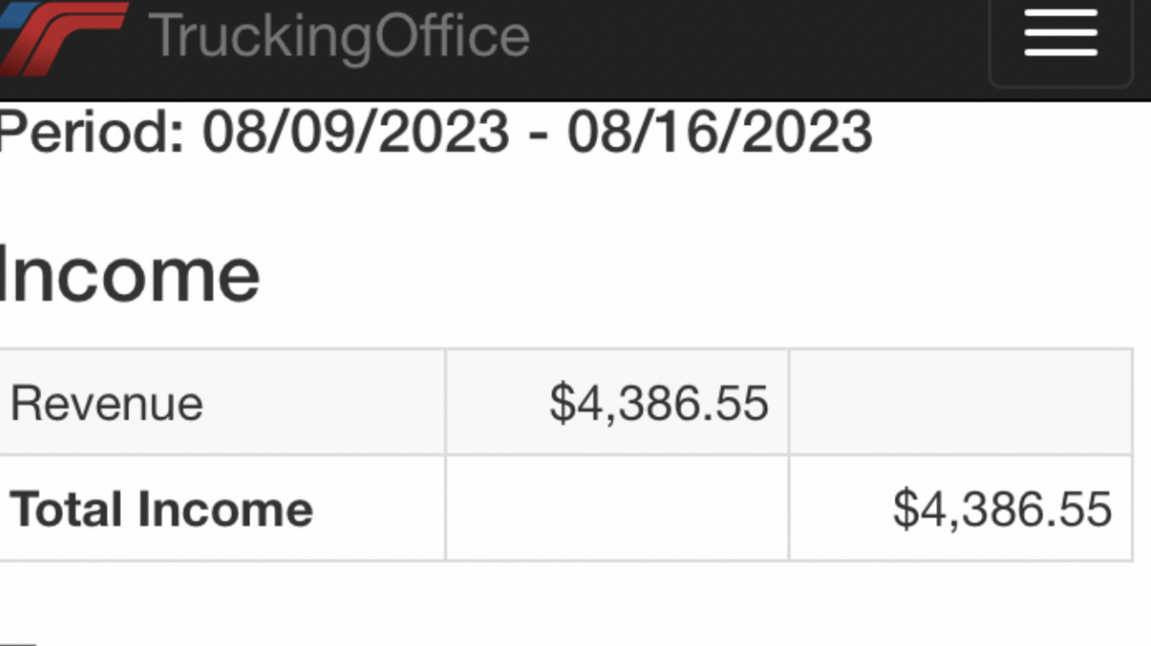The width and height of the screenshot is (1151, 646).
Task: Click the Total Income amount in last column
Action: pos(1002,509)
